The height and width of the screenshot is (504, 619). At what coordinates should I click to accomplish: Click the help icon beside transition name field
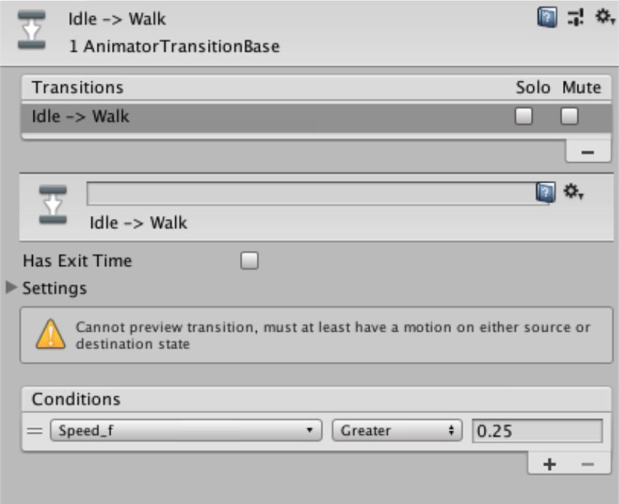(545, 192)
